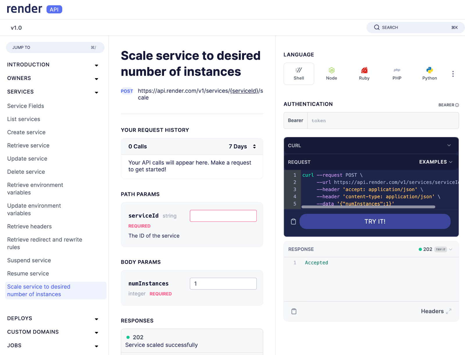The width and height of the screenshot is (465, 355).
Task: Open the Retrieve headers endpoint
Action: (29, 226)
